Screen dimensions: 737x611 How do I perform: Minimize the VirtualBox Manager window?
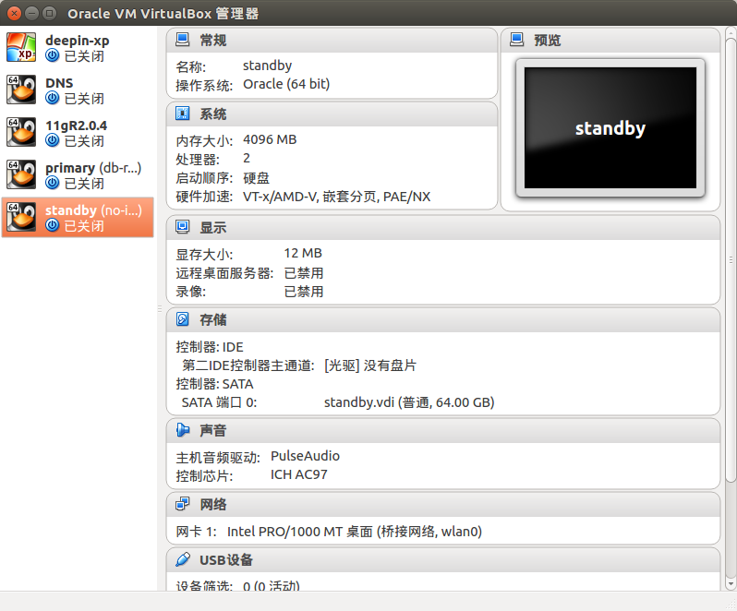pyautogui.click(x=31, y=13)
